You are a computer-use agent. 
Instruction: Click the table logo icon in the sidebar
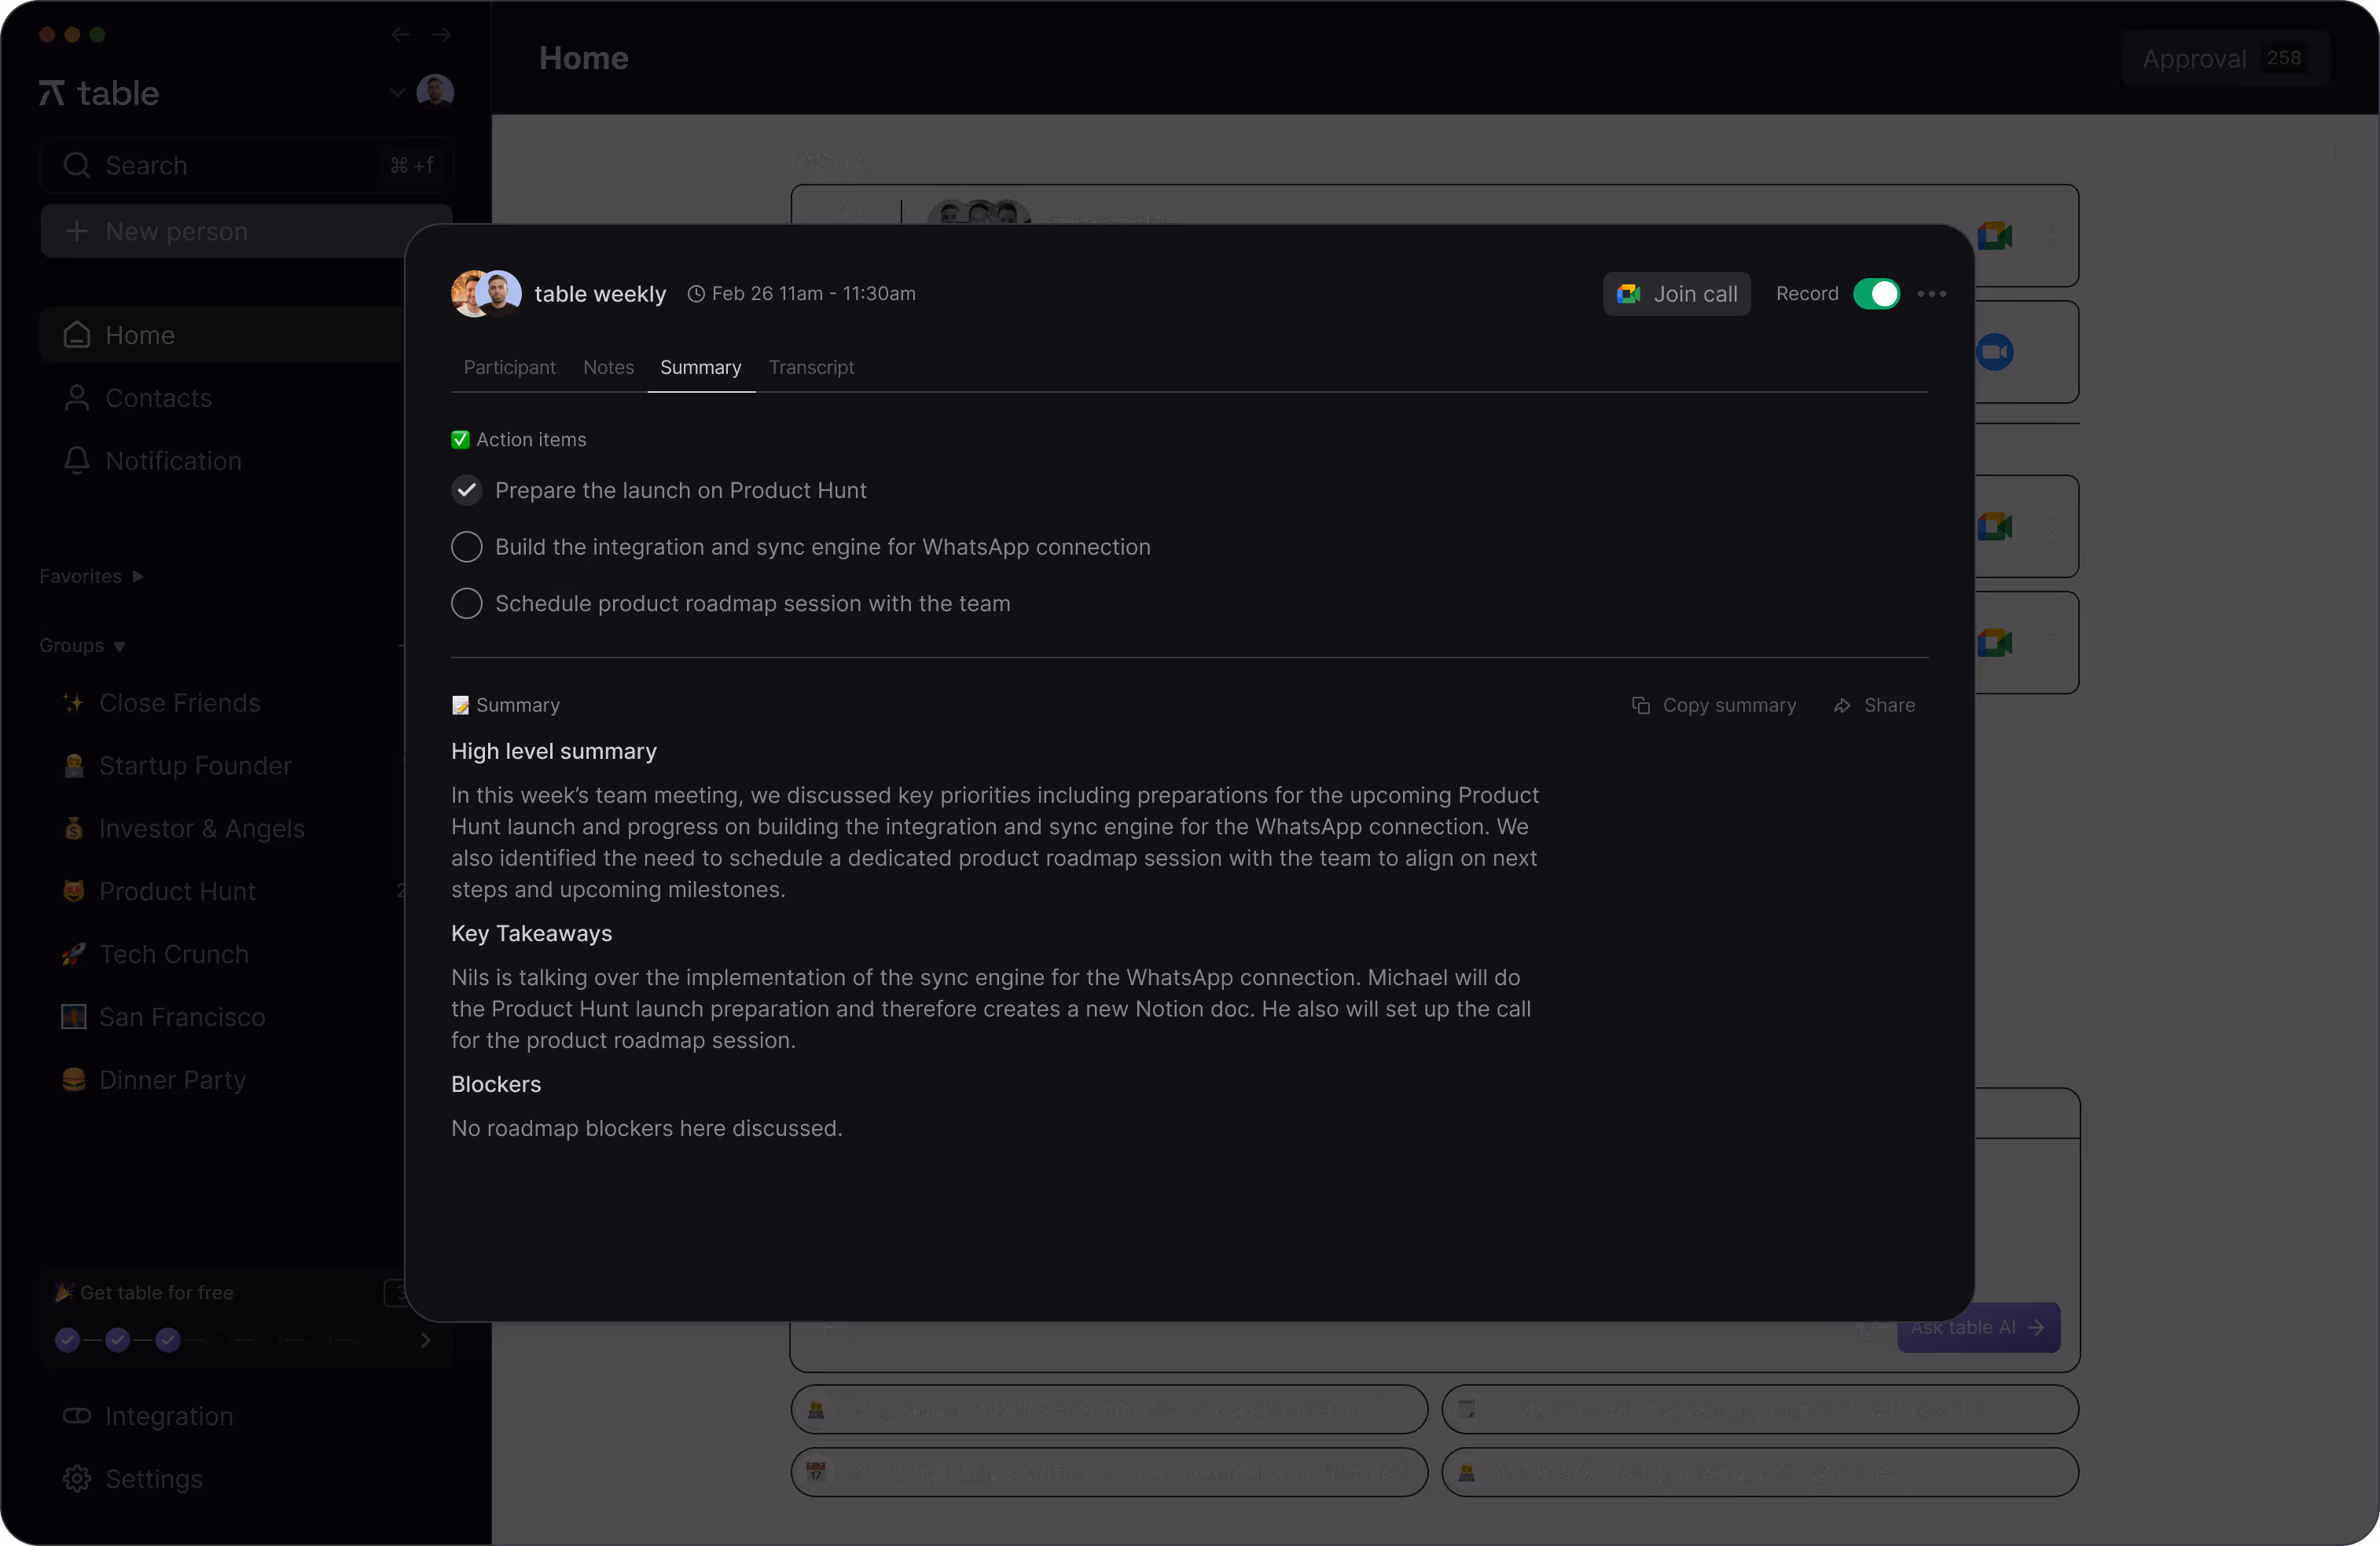[x=52, y=93]
